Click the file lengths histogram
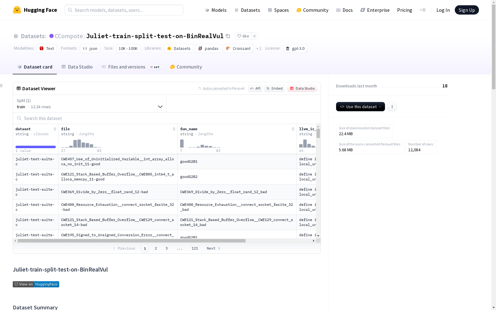This screenshot has height=310, width=496. [x=81, y=144]
